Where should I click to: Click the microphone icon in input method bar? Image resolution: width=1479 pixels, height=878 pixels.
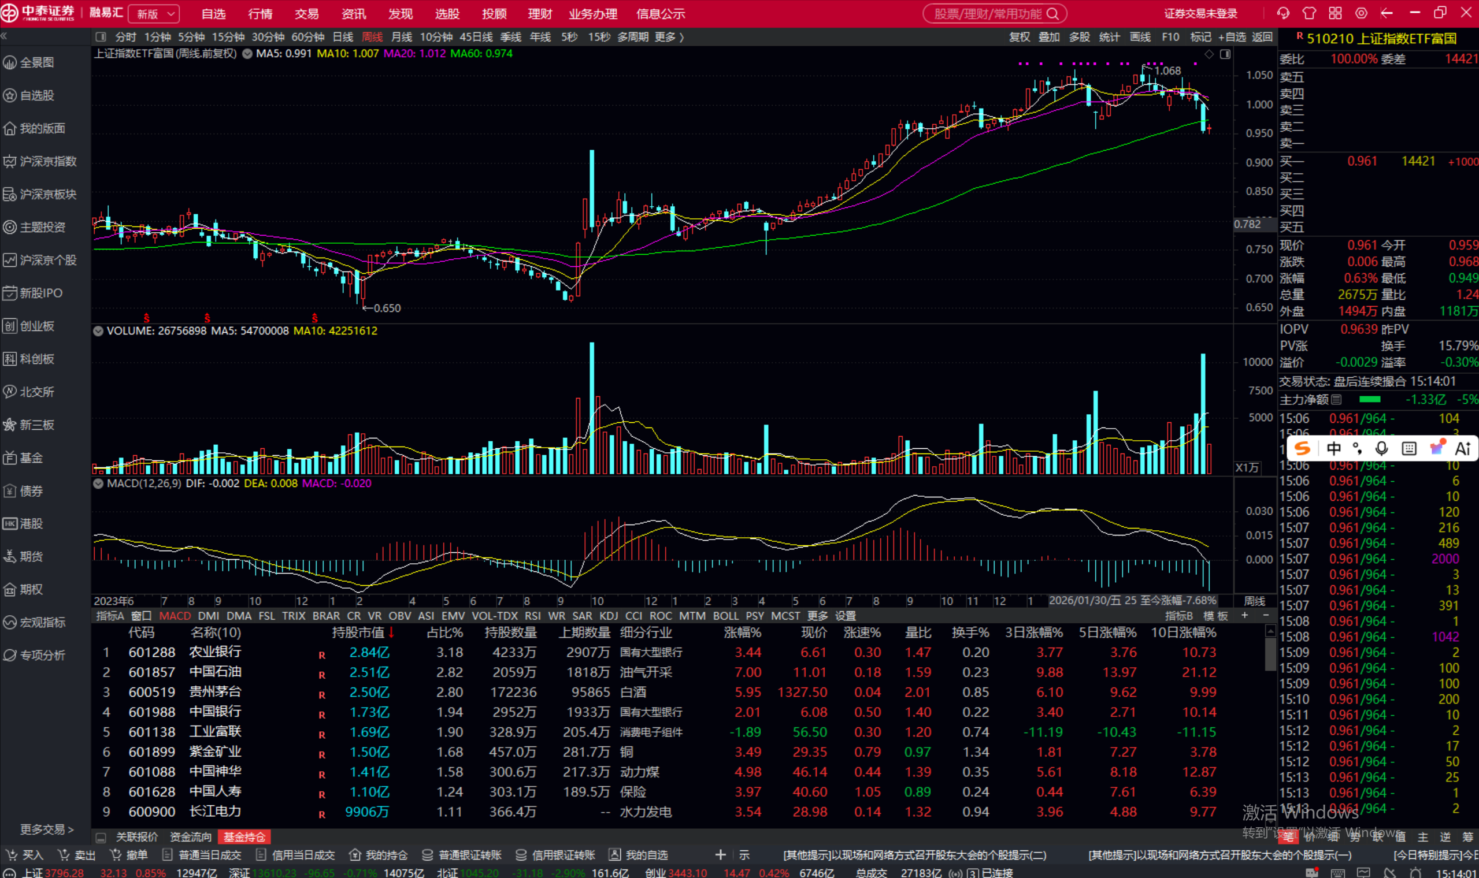click(1381, 448)
